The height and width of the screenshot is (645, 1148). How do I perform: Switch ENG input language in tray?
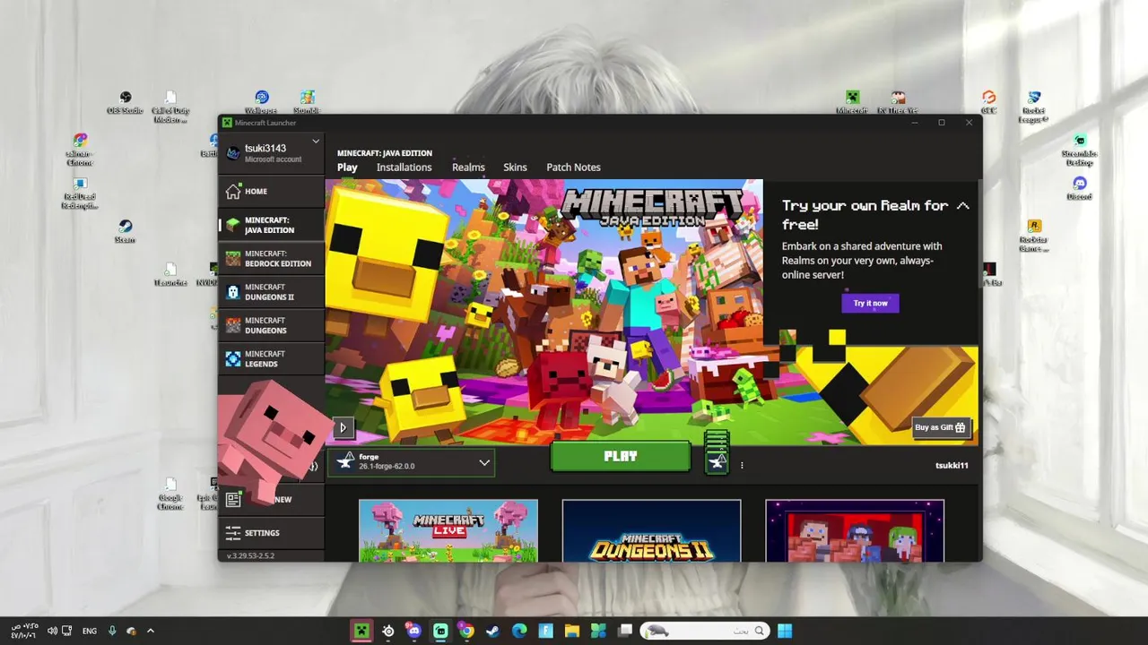click(90, 631)
